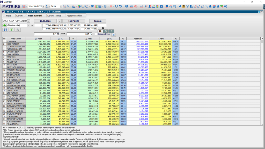Open the page number 1 dropdown arrow
265x149 pixels.
point(49,6)
